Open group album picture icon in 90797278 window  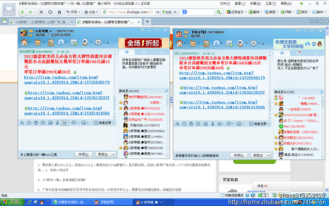51,43
